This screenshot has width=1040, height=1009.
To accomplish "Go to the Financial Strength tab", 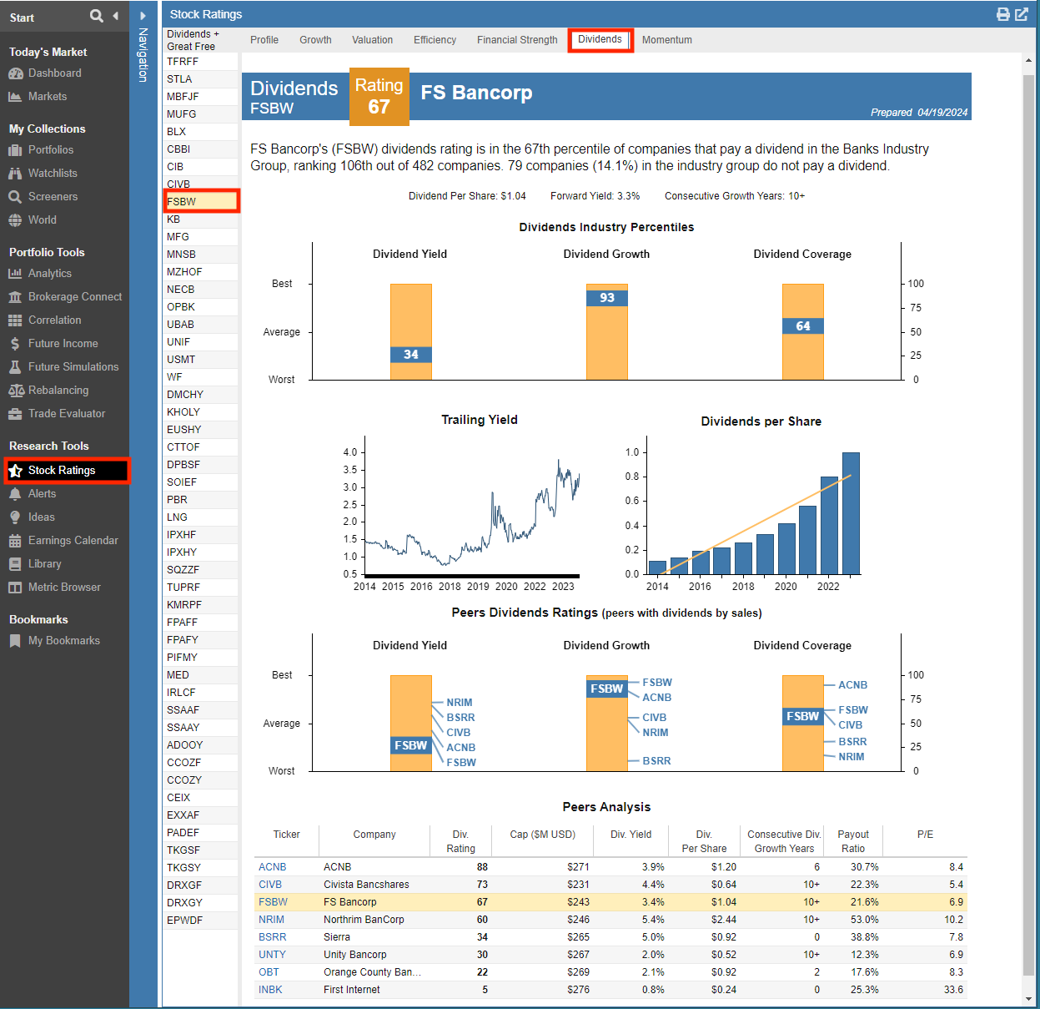I will [517, 40].
